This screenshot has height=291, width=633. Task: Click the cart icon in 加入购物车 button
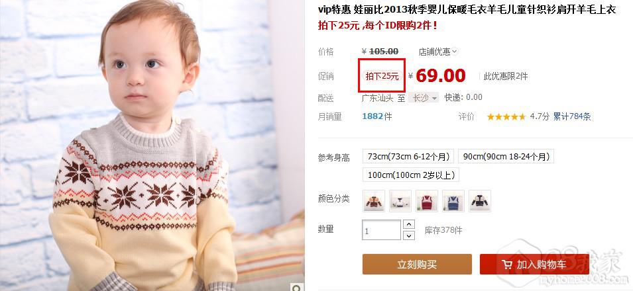[507, 265]
